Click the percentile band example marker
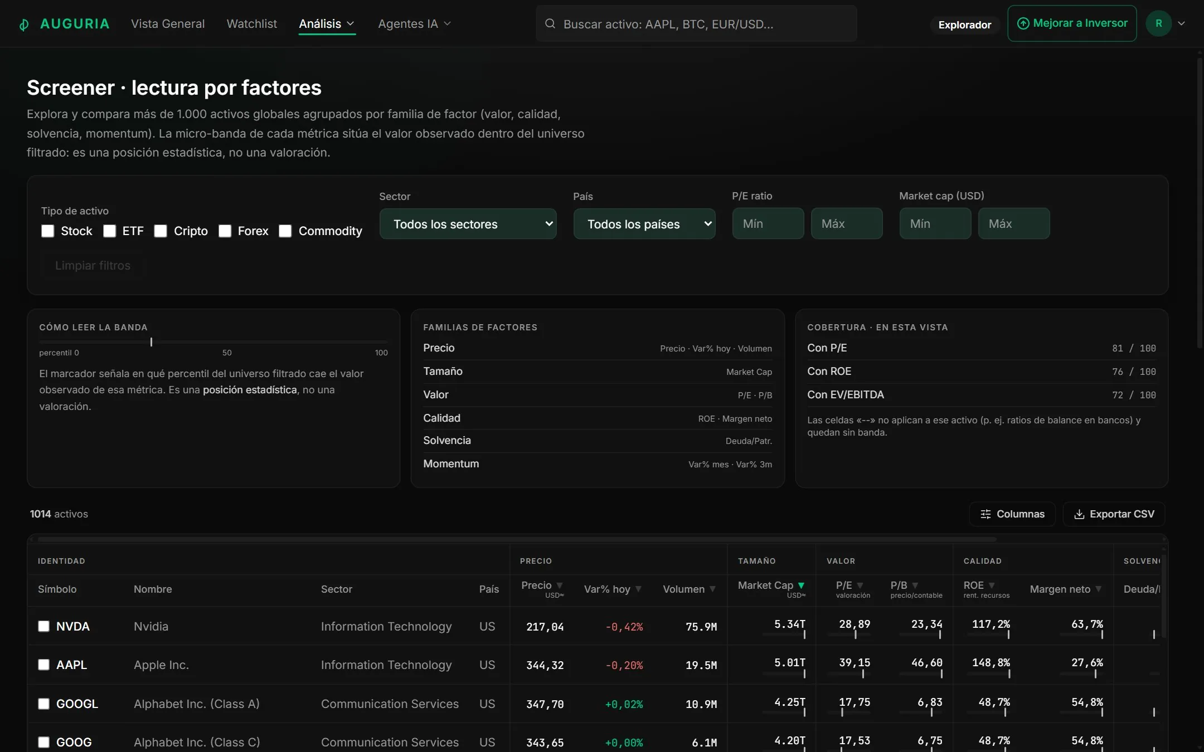Screen dimensions: 1204x752 click(x=151, y=341)
